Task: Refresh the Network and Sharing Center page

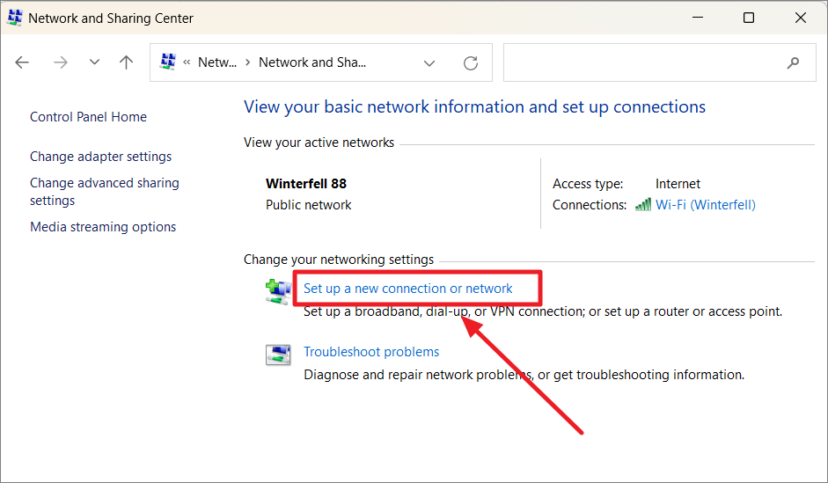Action: click(471, 62)
